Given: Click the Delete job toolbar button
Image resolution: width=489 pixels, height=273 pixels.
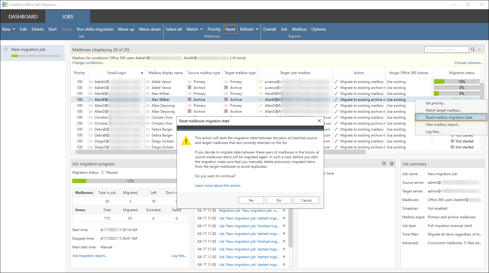Looking at the screenshot, I should click(37, 29).
